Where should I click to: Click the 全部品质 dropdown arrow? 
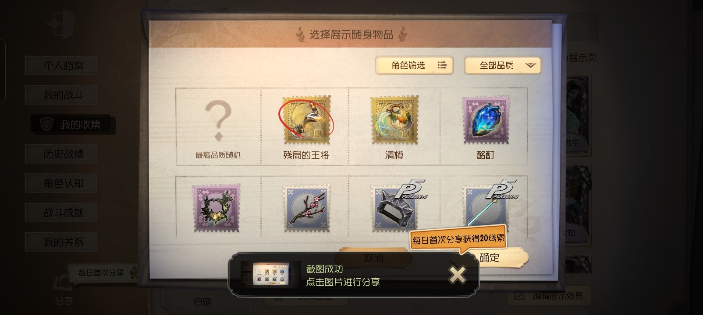(x=530, y=65)
